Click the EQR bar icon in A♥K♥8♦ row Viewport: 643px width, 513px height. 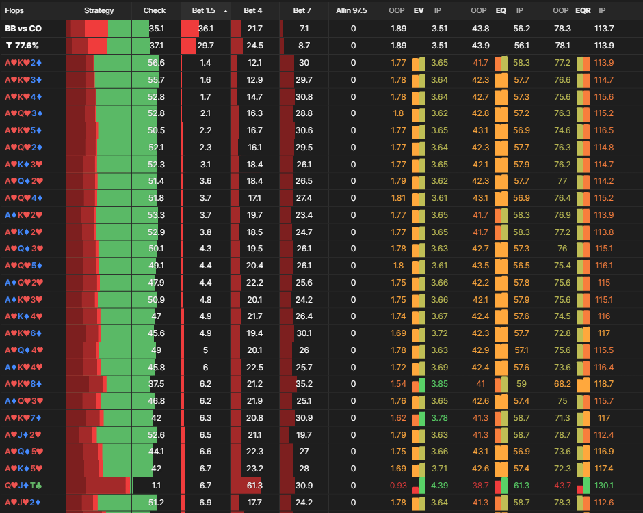(x=583, y=384)
